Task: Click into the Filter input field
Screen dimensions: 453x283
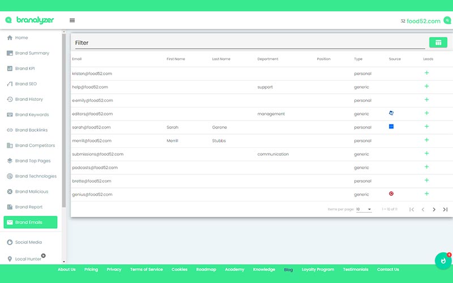Action: [250, 43]
